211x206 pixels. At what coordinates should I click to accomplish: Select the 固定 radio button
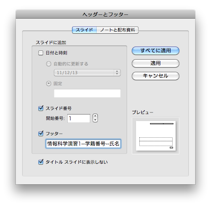pos(49,84)
